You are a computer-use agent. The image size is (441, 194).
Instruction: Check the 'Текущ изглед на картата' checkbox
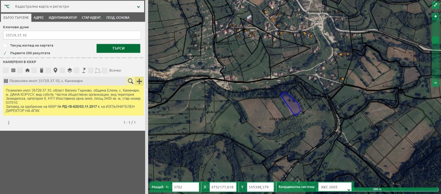pos(5,45)
